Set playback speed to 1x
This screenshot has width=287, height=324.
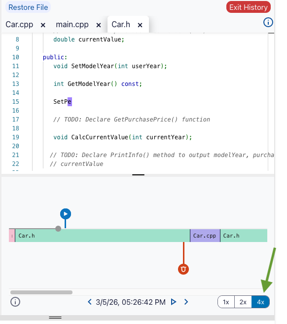coord(226,302)
